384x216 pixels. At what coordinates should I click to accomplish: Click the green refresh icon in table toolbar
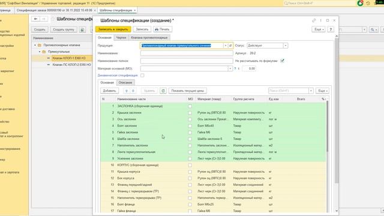point(163,91)
